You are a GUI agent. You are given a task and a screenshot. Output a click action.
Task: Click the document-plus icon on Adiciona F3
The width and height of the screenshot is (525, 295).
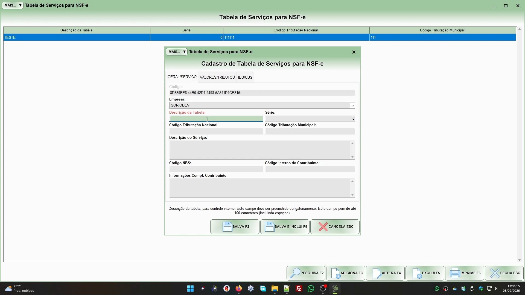pos(336,273)
